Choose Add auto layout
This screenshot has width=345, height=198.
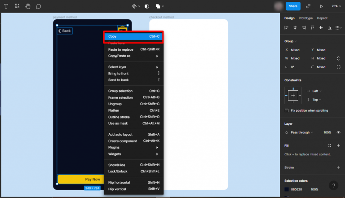pos(133,134)
